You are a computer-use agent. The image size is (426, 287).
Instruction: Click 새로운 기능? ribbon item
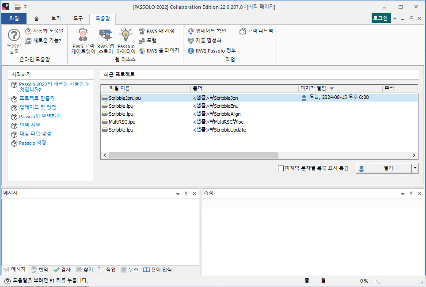(x=43, y=41)
